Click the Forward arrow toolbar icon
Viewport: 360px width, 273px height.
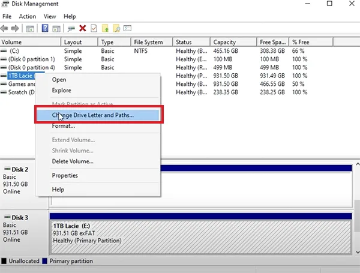pyautogui.click(x=15, y=28)
